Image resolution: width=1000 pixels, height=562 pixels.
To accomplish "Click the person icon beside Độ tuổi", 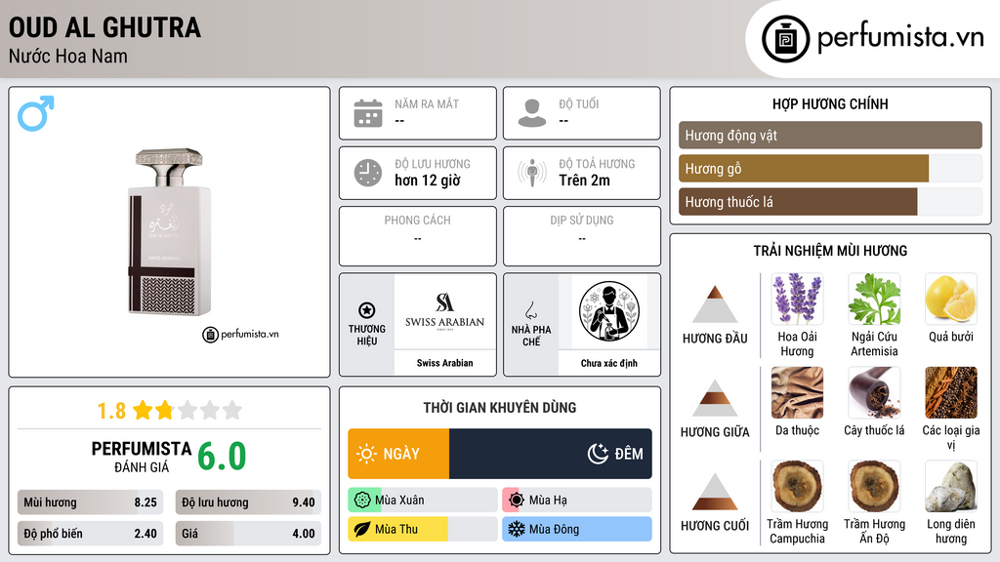I will point(532,113).
